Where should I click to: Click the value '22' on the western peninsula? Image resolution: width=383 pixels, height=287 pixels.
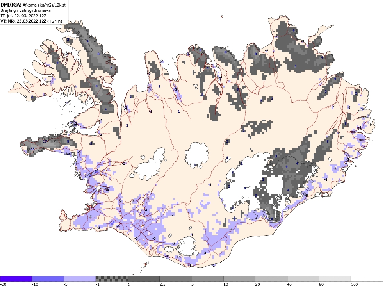pyautogui.click(x=32, y=149)
